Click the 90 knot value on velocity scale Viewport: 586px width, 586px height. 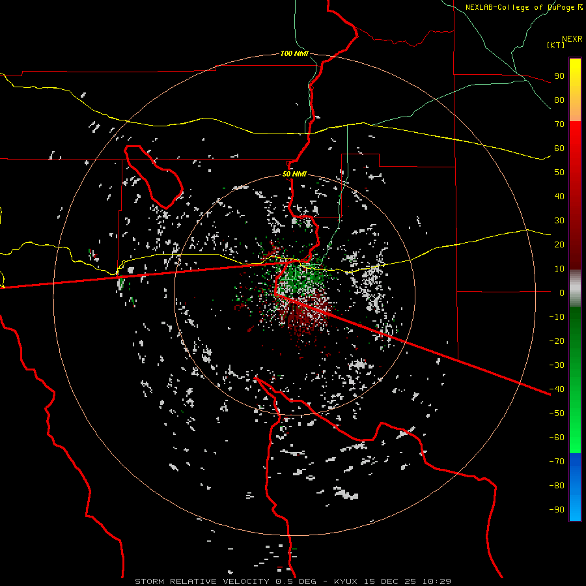click(x=559, y=76)
